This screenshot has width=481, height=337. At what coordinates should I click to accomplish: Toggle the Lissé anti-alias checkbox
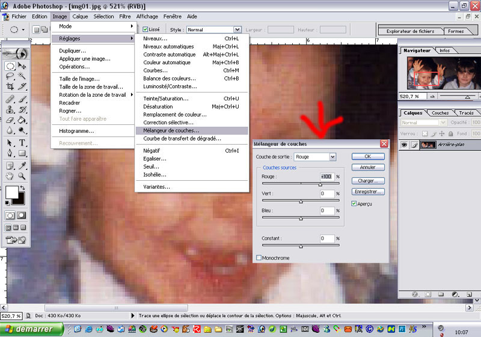(146, 29)
